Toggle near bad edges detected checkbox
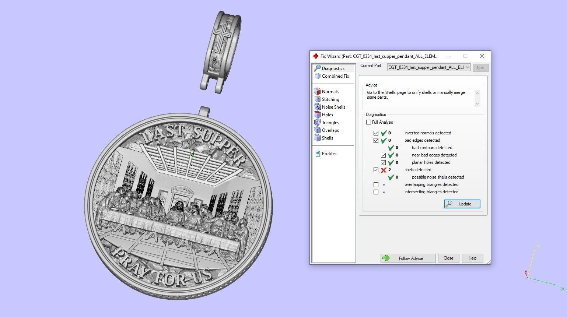The width and height of the screenshot is (567, 317). [383, 155]
